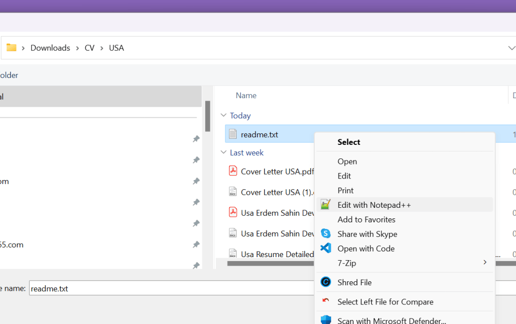Click the navigation pane vertical scrollbar
The width and height of the screenshot is (516, 324).
click(208, 116)
